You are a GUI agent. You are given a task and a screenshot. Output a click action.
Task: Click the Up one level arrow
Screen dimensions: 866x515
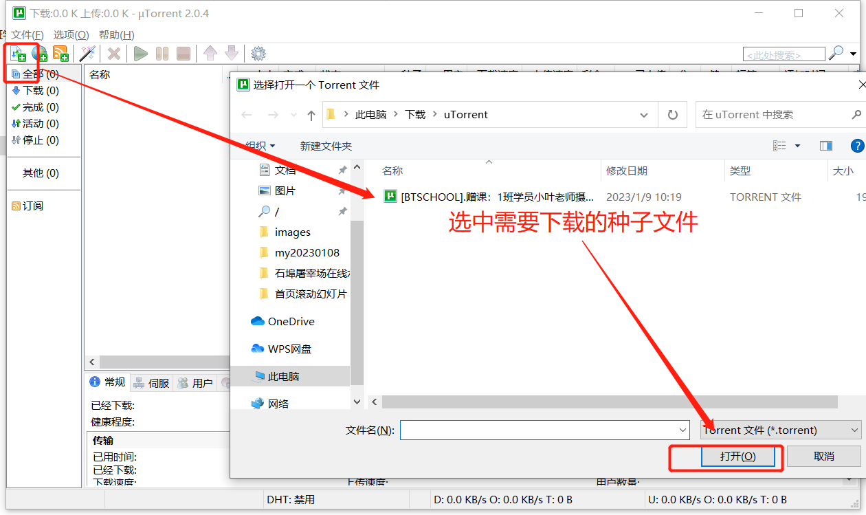(311, 115)
